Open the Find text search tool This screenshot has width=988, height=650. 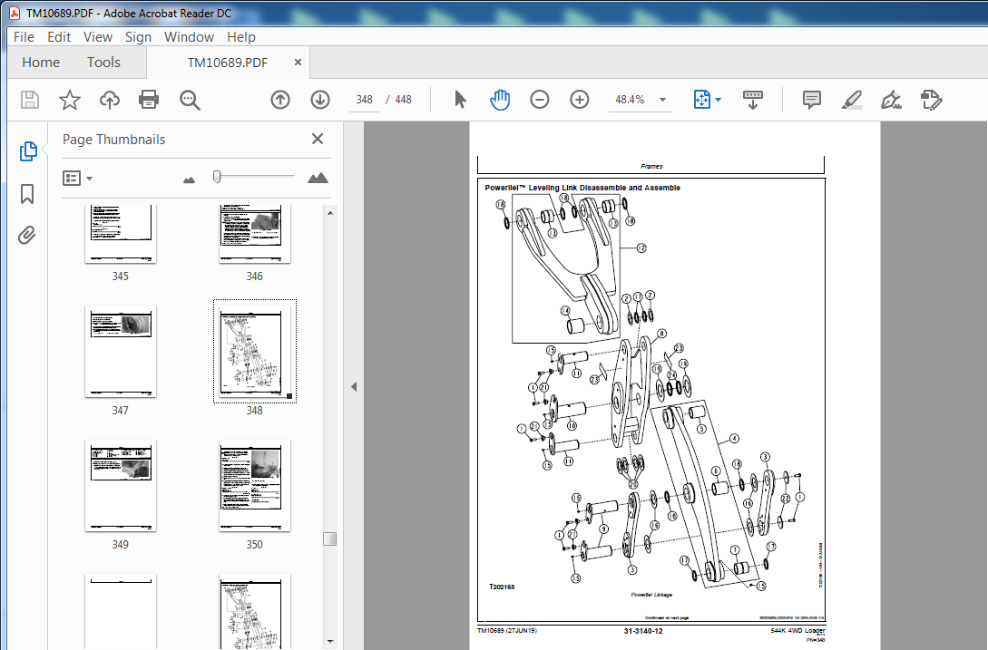point(190,100)
